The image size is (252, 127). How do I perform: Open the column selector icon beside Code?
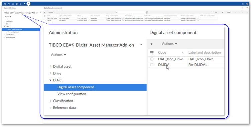click(x=44, y=16)
